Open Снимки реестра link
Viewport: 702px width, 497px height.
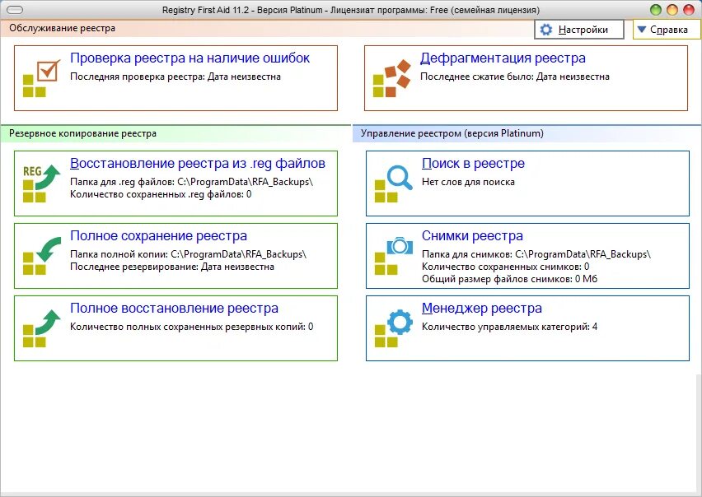point(472,236)
